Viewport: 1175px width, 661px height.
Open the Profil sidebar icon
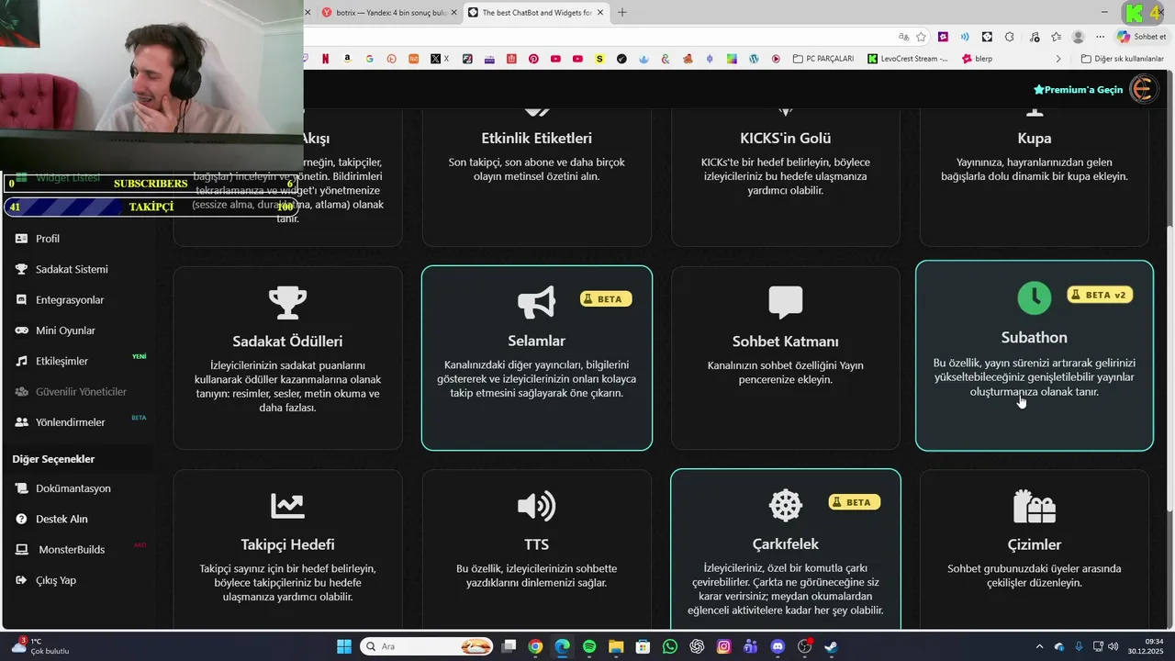(x=22, y=239)
